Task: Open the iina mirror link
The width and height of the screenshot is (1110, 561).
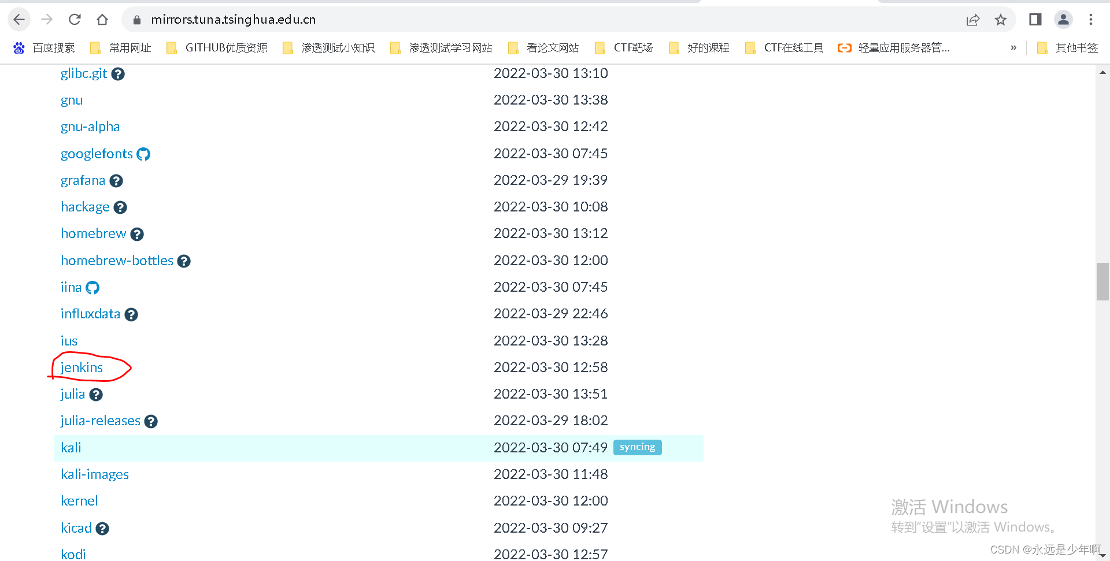Action: click(71, 287)
